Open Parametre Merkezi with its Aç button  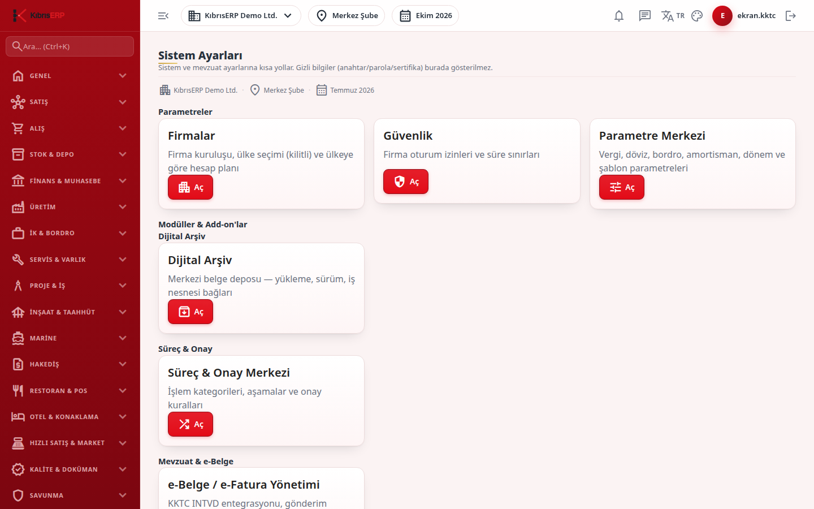[x=622, y=187]
